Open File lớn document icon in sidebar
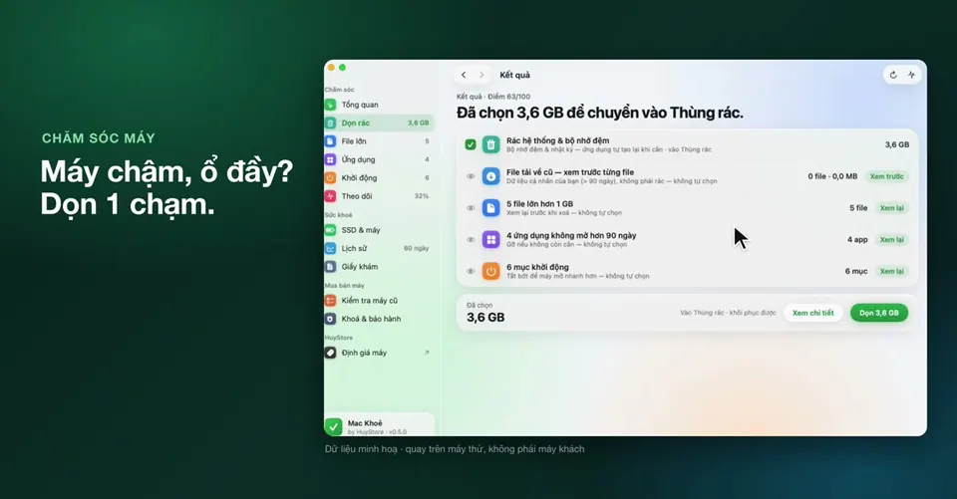Image resolution: width=957 pixels, height=499 pixels. pyautogui.click(x=330, y=140)
